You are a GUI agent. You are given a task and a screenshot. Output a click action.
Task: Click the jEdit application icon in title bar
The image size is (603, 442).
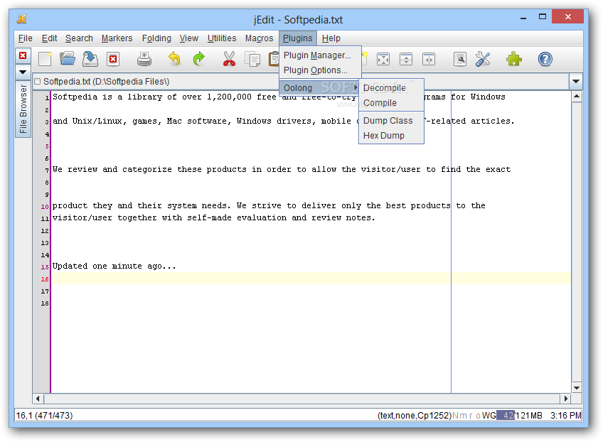click(22, 19)
